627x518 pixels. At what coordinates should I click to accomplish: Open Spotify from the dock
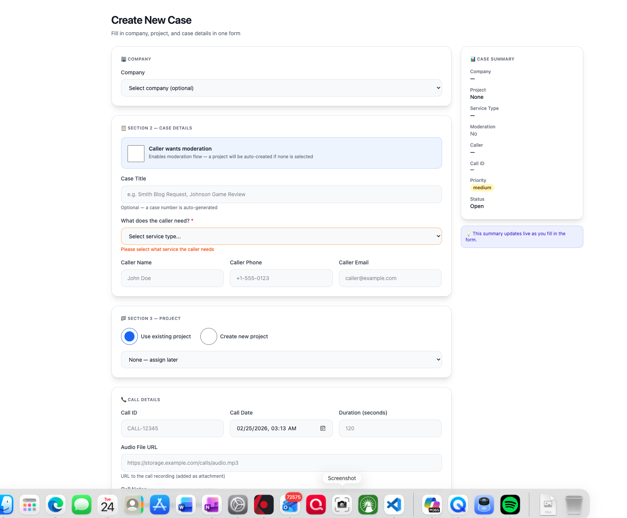[510, 505]
